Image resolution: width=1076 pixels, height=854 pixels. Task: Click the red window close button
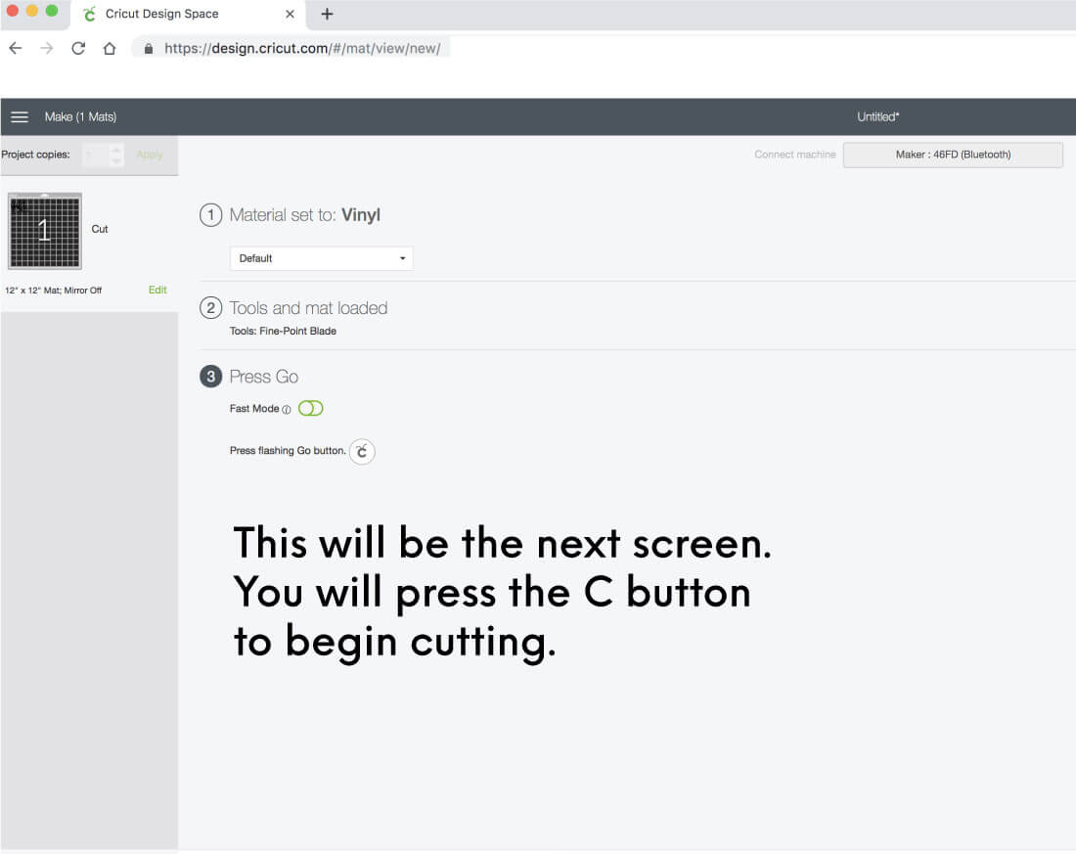tap(13, 11)
